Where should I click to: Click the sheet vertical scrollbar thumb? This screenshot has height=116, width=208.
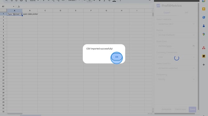pos(153,15)
